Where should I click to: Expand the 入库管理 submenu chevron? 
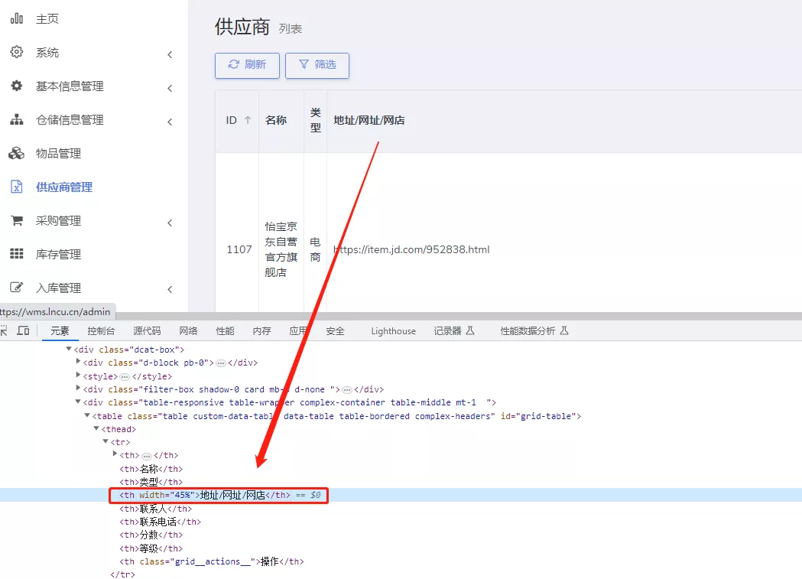point(170,289)
